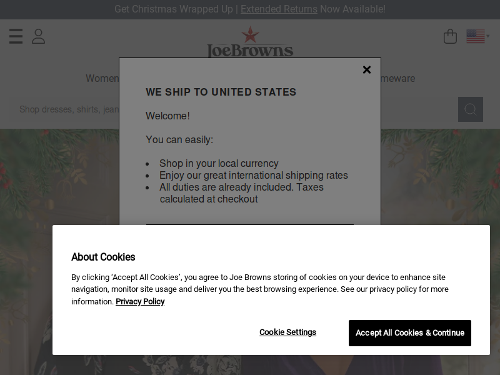Click Accept All Cookies & Continue
This screenshot has height=375, width=500.
click(x=410, y=333)
